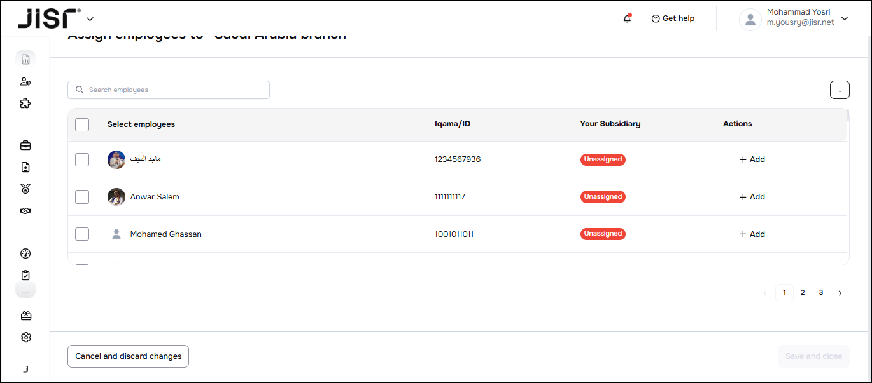Viewport: 872px width, 383px height.
Task: Open the settings gear in sidebar
Action: (25, 337)
